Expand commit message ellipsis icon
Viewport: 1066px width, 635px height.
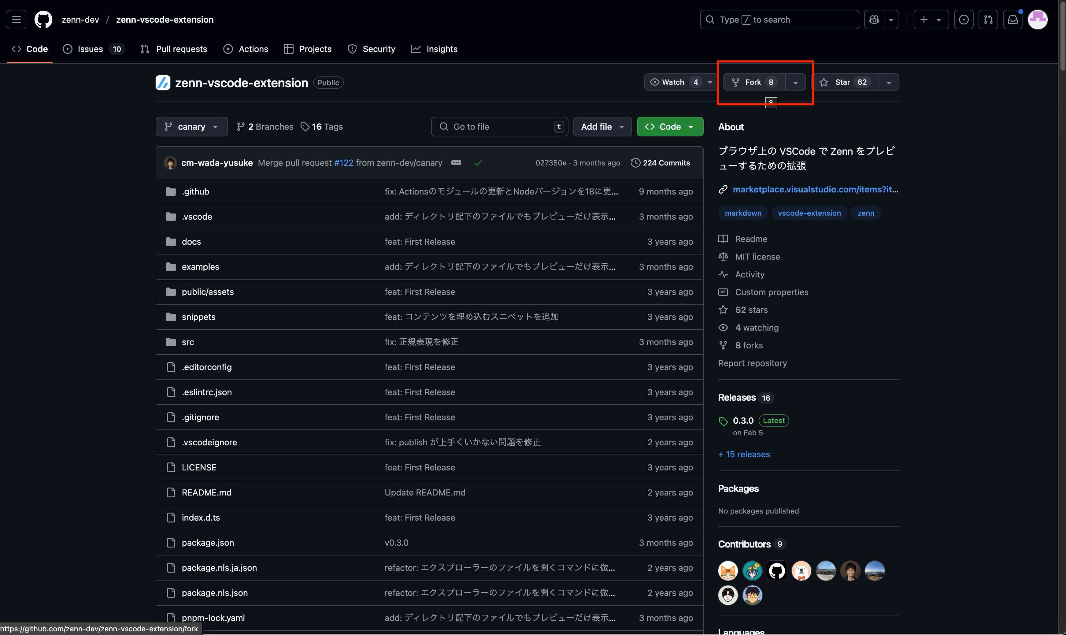click(456, 163)
